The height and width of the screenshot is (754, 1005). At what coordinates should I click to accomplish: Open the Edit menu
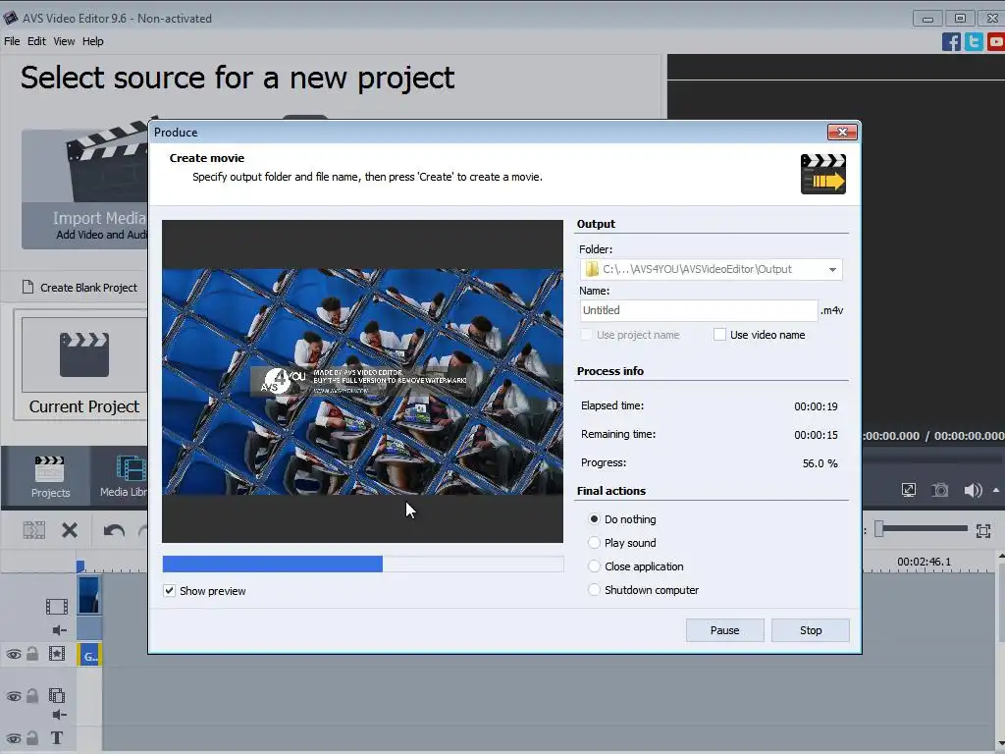click(x=36, y=41)
